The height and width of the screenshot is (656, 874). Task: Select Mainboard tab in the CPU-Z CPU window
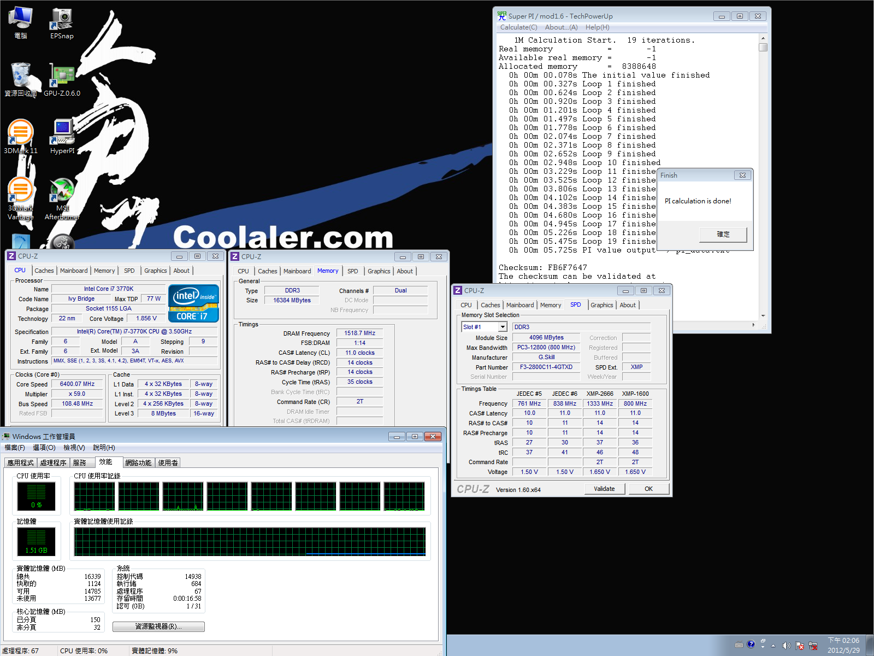coord(74,271)
